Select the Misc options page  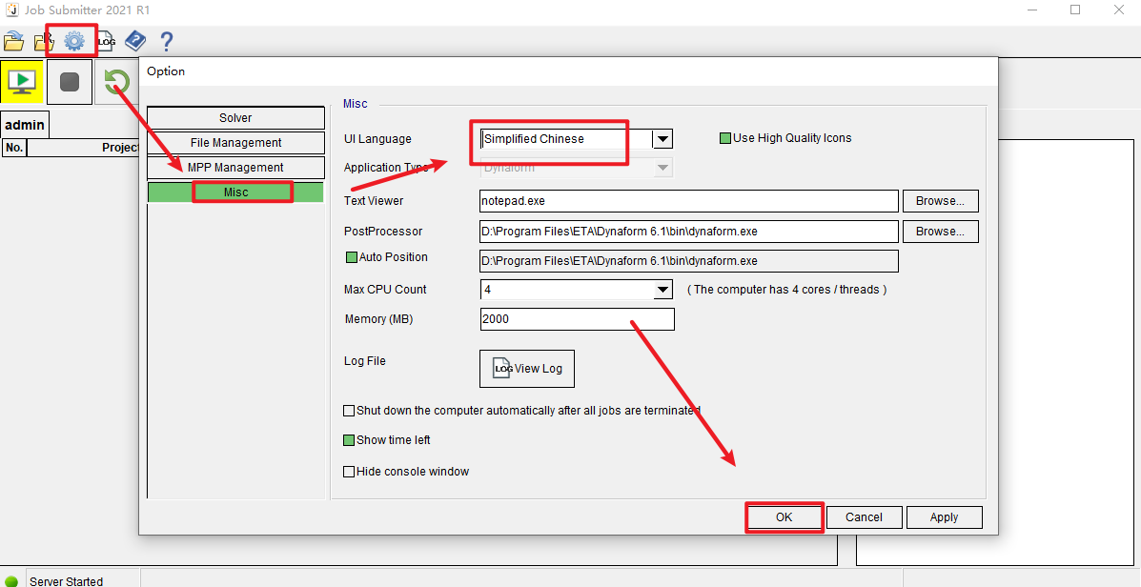coord(235,192)
